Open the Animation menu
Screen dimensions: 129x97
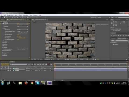tap(26, 15)
